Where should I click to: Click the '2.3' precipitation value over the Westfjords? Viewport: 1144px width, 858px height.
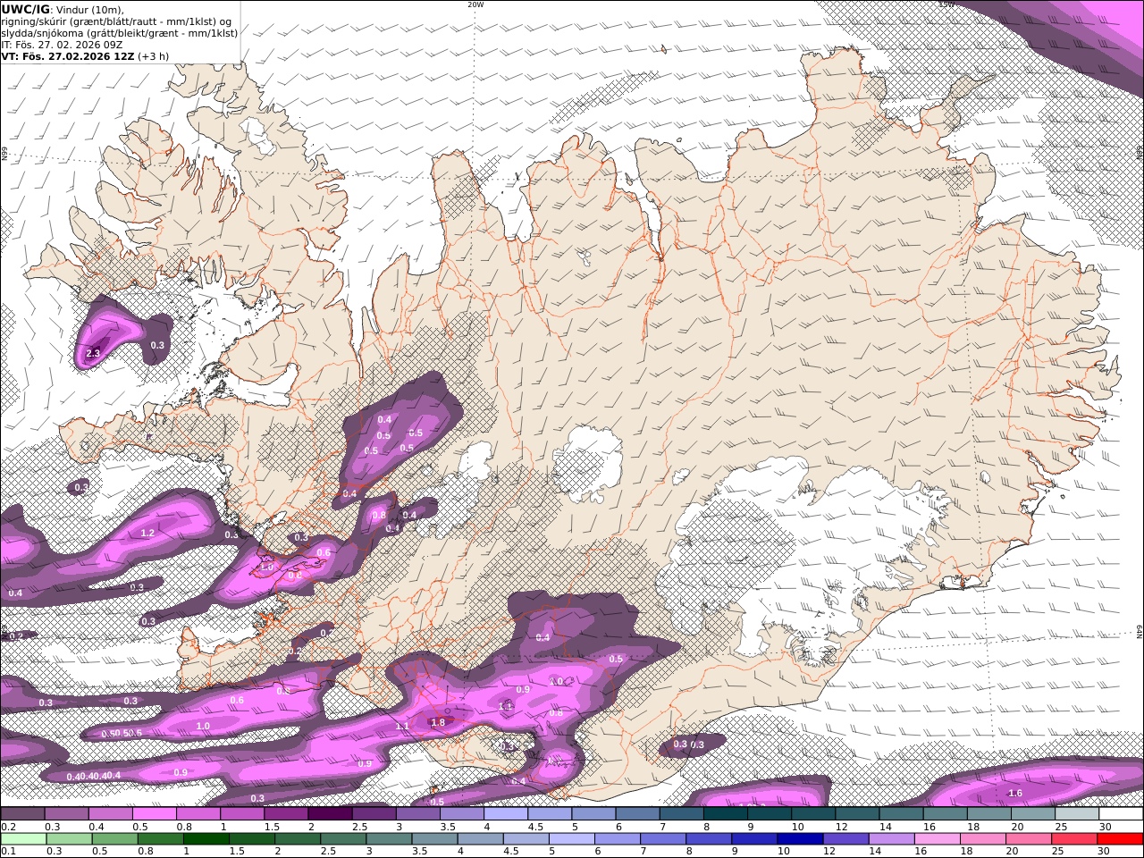(93, 354)
